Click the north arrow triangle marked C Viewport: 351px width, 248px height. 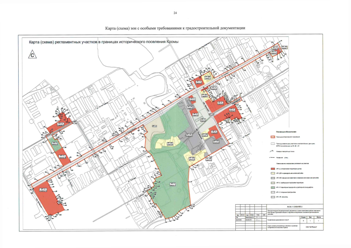click(x=33, y=55)
